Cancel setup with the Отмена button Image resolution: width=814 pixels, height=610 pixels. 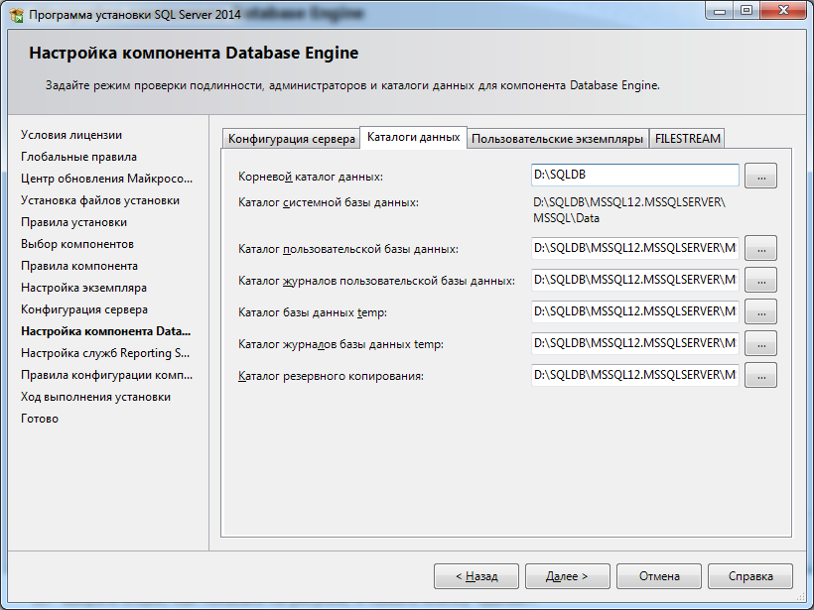point(659,576)
